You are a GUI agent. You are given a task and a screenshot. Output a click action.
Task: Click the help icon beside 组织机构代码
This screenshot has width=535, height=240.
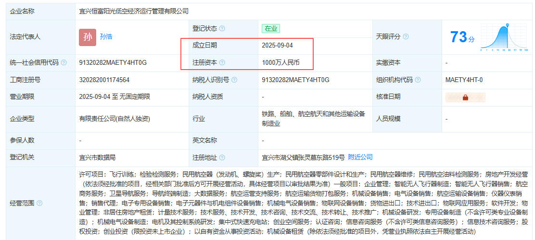418,80
